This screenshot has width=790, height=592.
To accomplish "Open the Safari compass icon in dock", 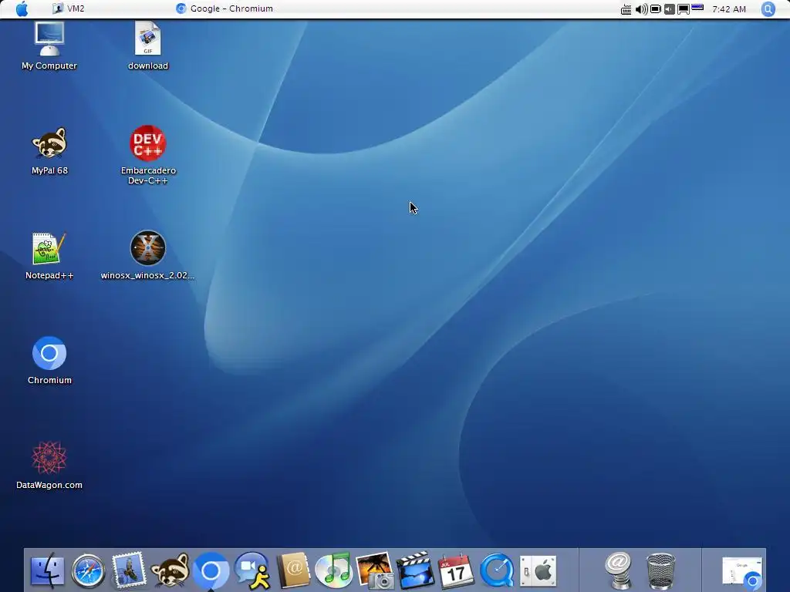I will point(88,571).
